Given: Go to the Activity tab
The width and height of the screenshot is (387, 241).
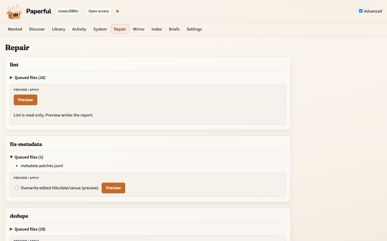Looking at the screenshot, I should 79,29.
